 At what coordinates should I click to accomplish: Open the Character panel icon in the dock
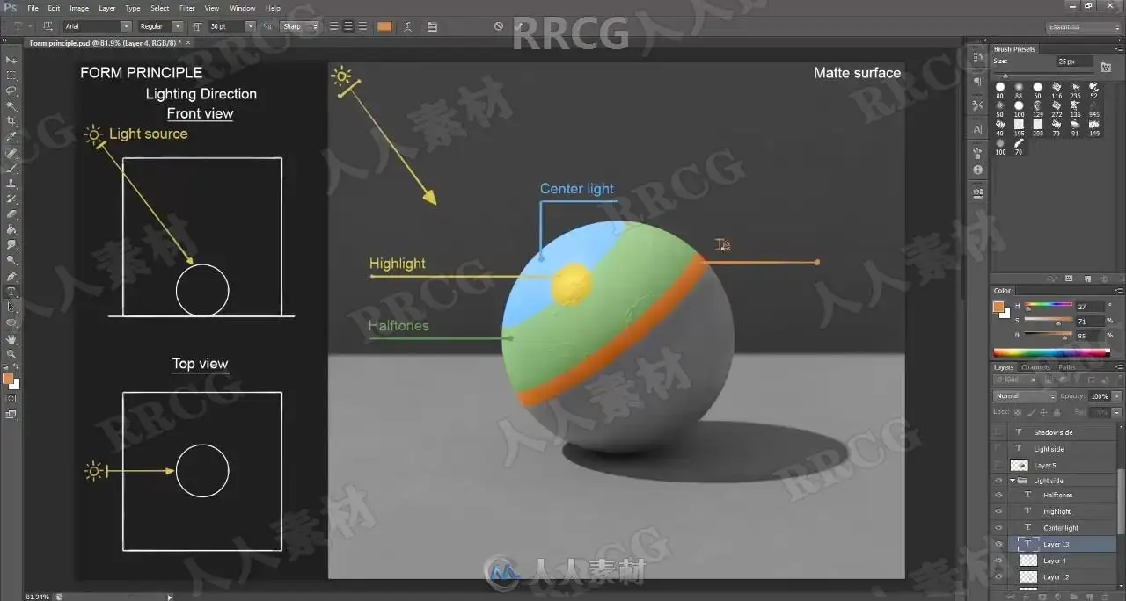pyautogui.click(x=977, y=129)
